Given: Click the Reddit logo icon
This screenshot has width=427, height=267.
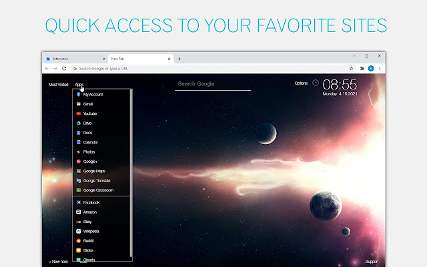Looking at the screenshot, I should click(x=79, y=241).
